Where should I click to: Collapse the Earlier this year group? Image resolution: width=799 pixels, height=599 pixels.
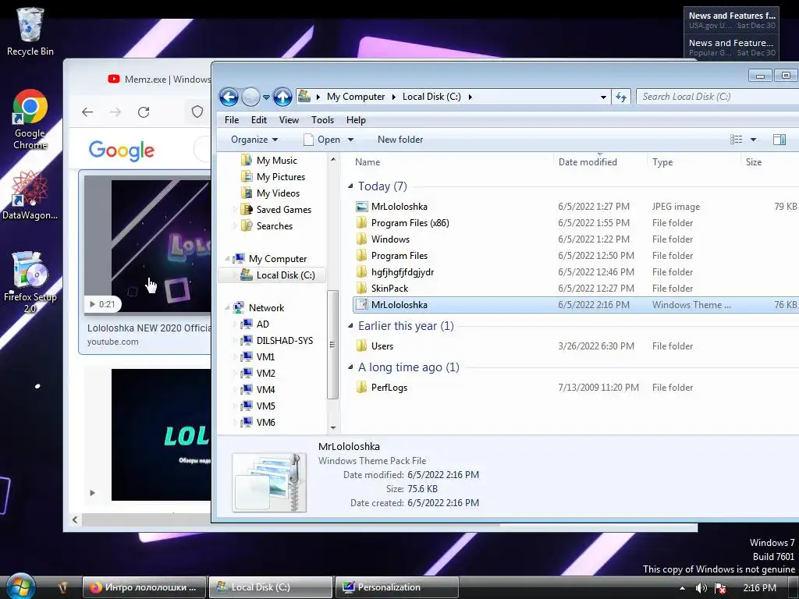click(350, 326)
